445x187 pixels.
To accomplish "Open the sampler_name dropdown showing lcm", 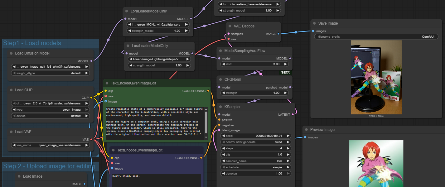I will point(256,161).
